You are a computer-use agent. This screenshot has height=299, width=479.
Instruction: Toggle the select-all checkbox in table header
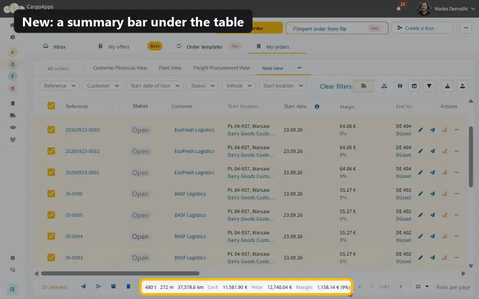pyautogui.click(x=51, y=106)
